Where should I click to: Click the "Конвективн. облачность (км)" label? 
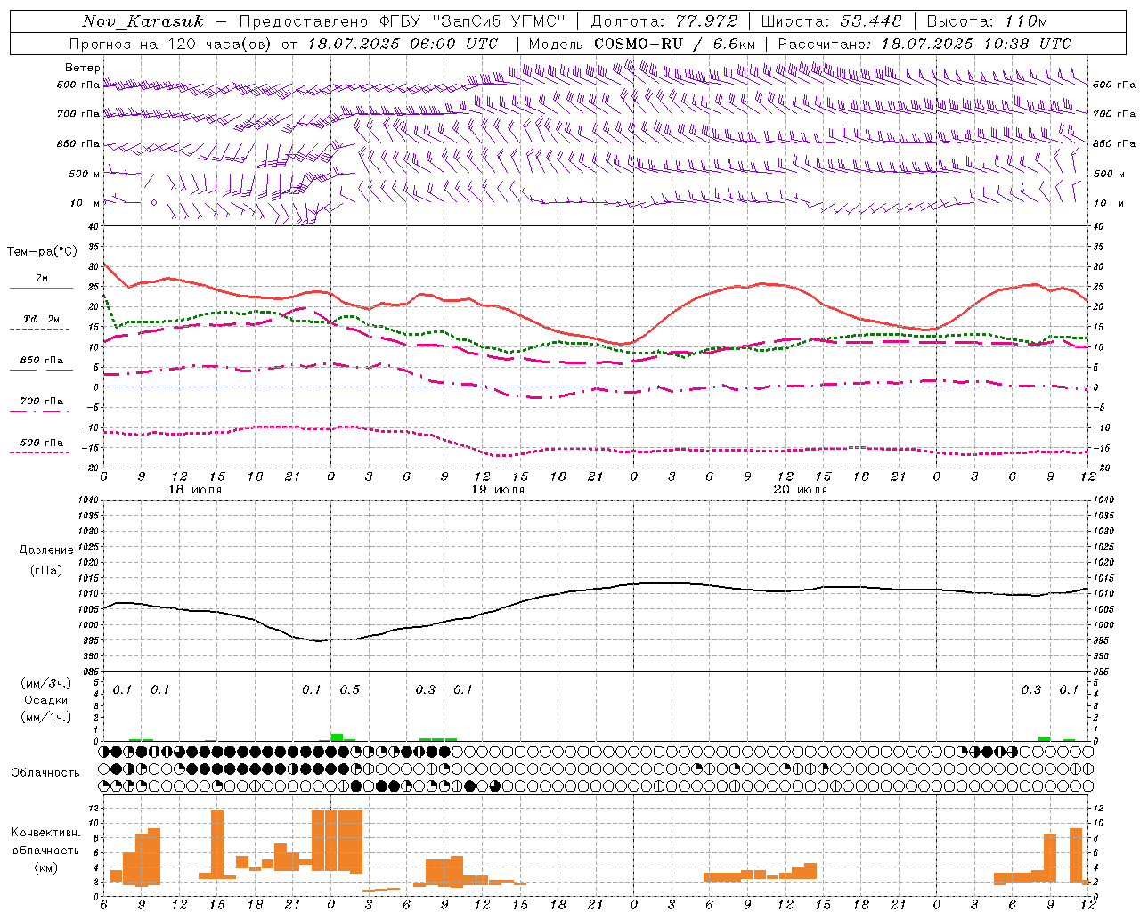(45, 850)
